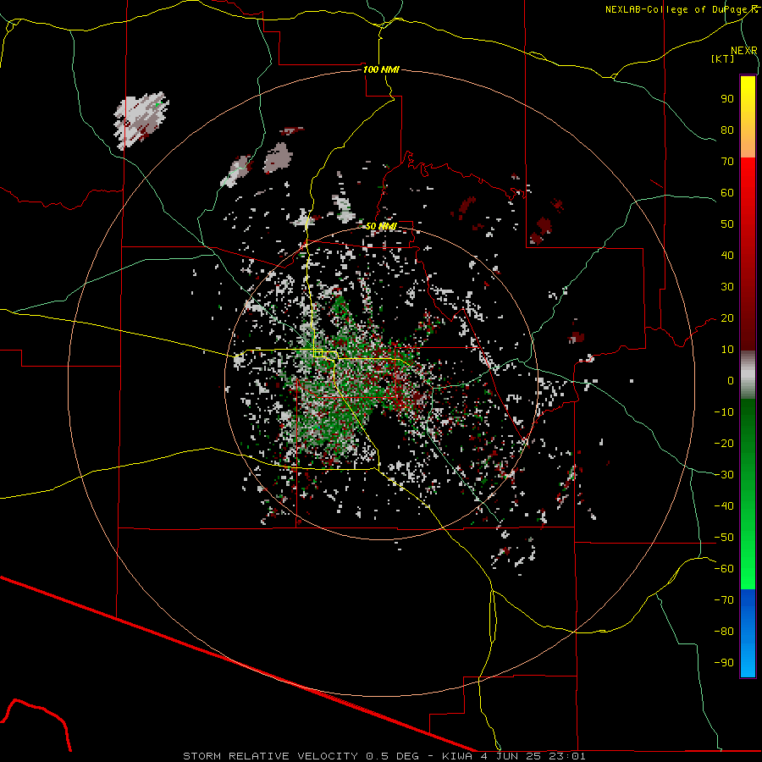Click the -60 value on the scale
Screen dimensions: 762x762
pos(724,569)
